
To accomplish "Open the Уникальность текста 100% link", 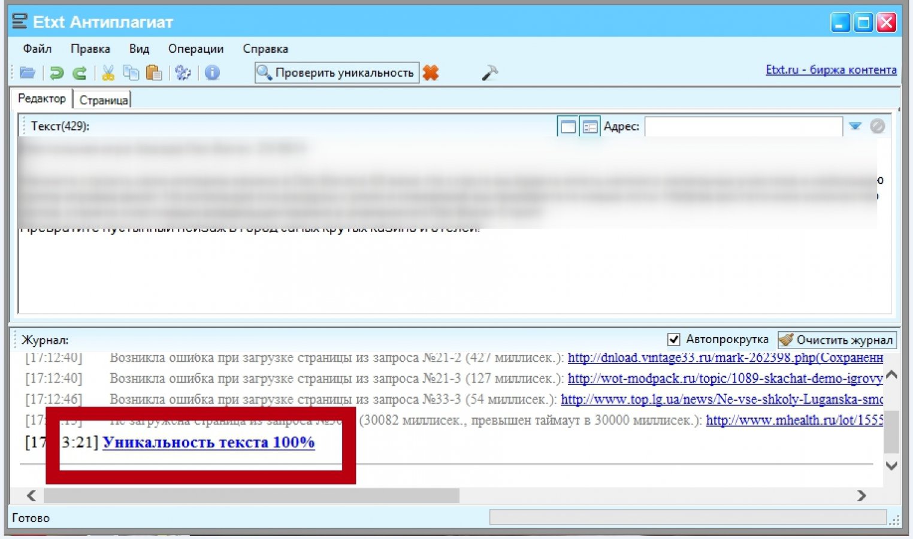I will click(x=208, y=442).
